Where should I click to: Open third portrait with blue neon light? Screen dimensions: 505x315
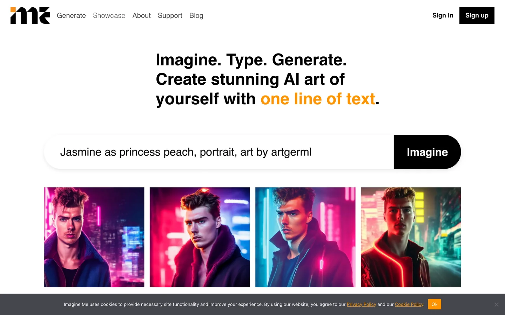305,237
